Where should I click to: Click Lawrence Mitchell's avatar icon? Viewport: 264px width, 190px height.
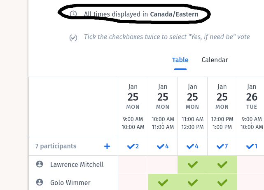(40, 164)
